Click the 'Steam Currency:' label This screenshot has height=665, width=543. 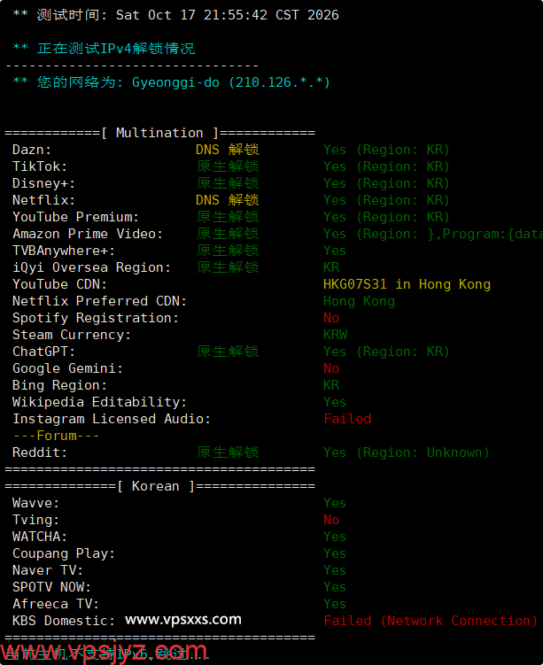coord(72,335)
